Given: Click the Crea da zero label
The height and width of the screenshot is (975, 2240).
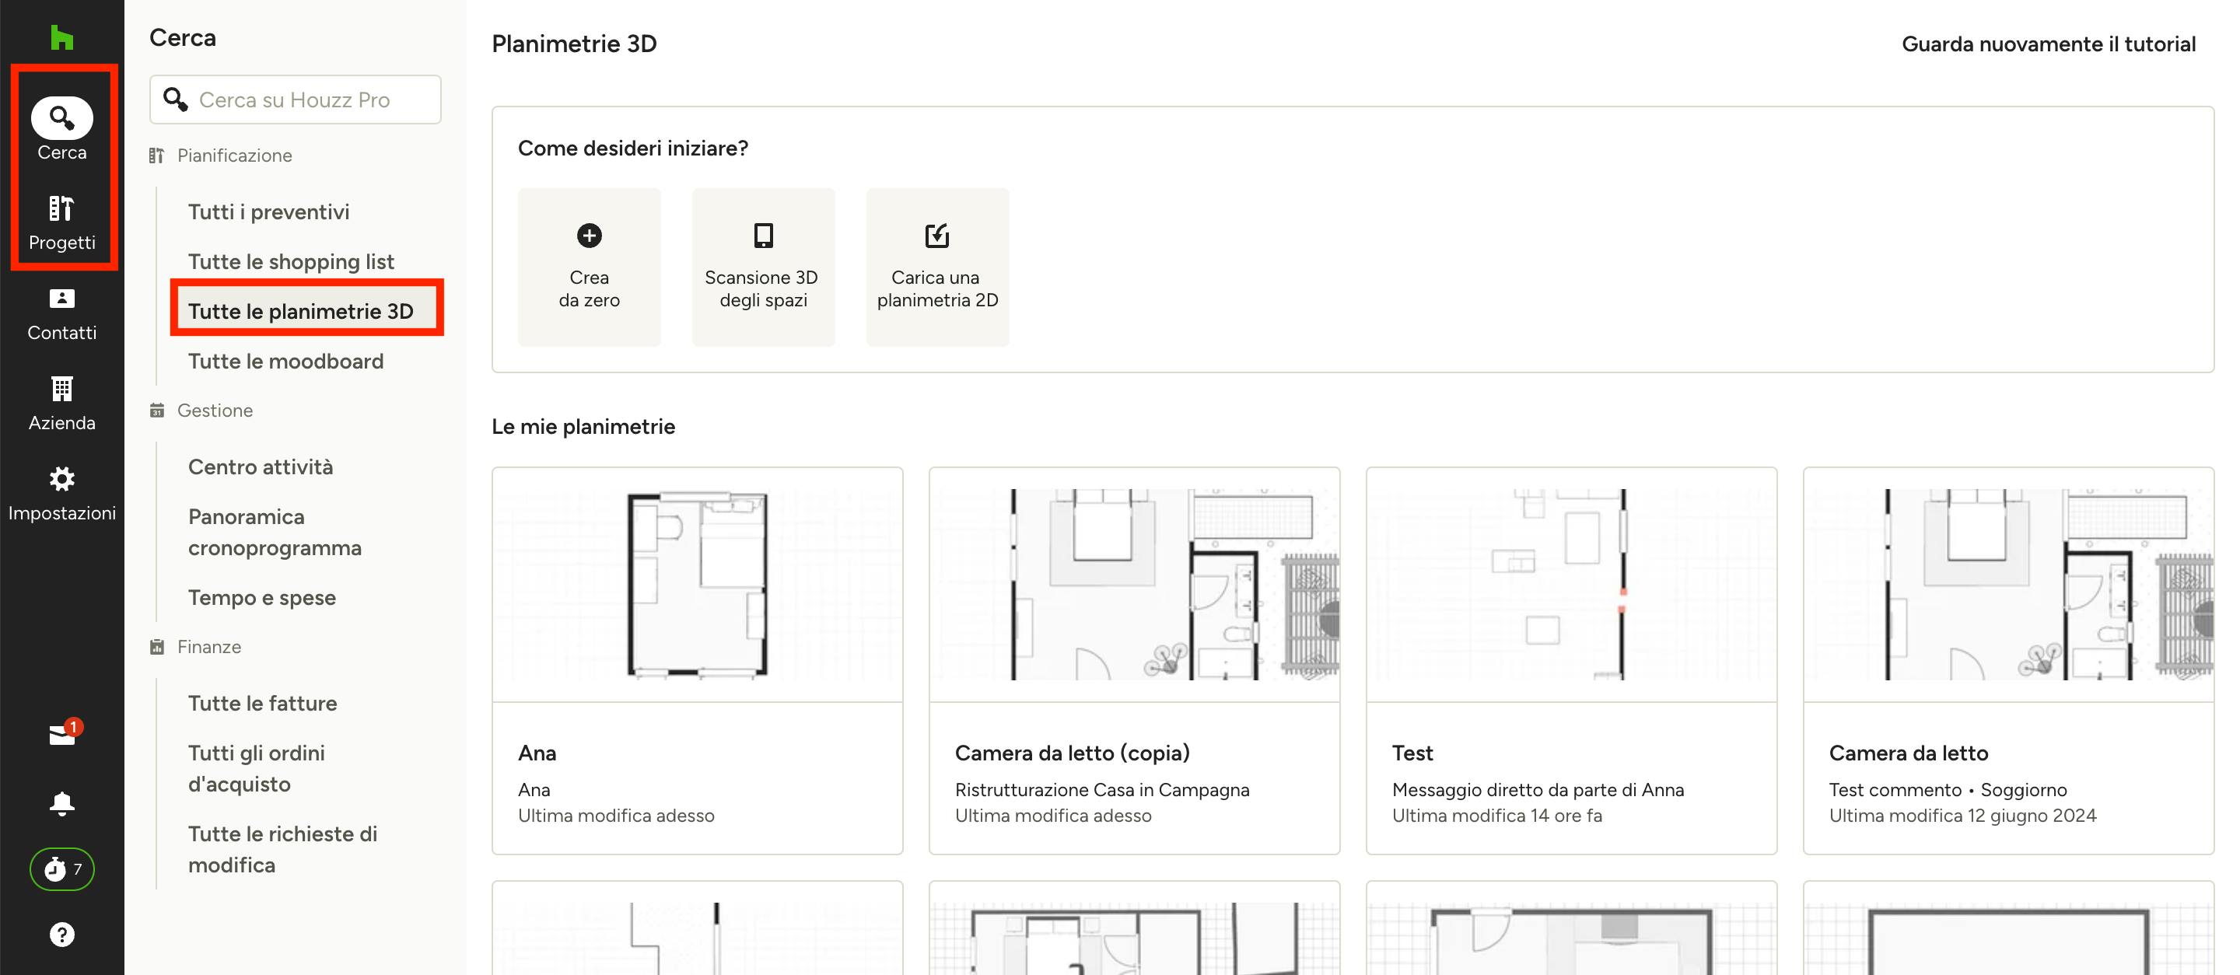Looking at the screenshot, I should 590,288.
